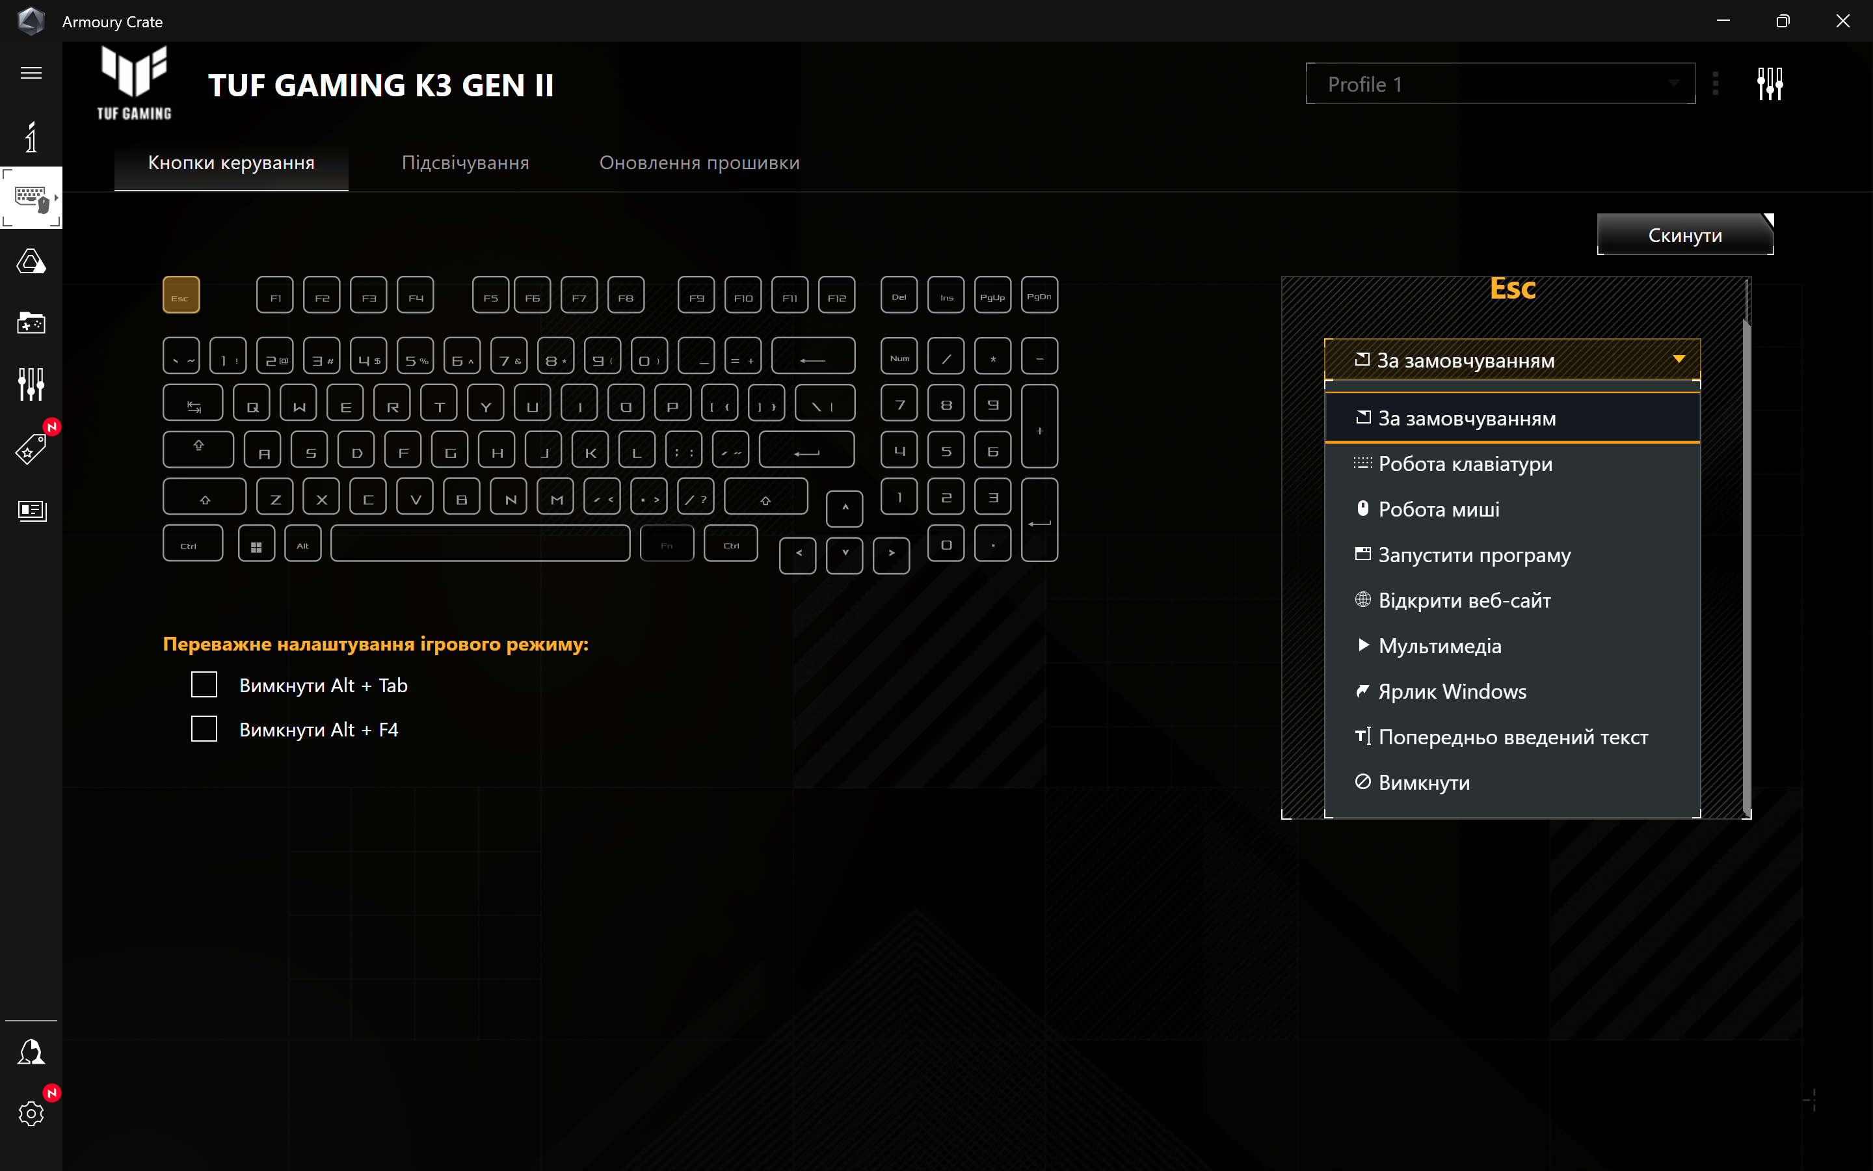Click the system settings gear icon

point(31,1113)
